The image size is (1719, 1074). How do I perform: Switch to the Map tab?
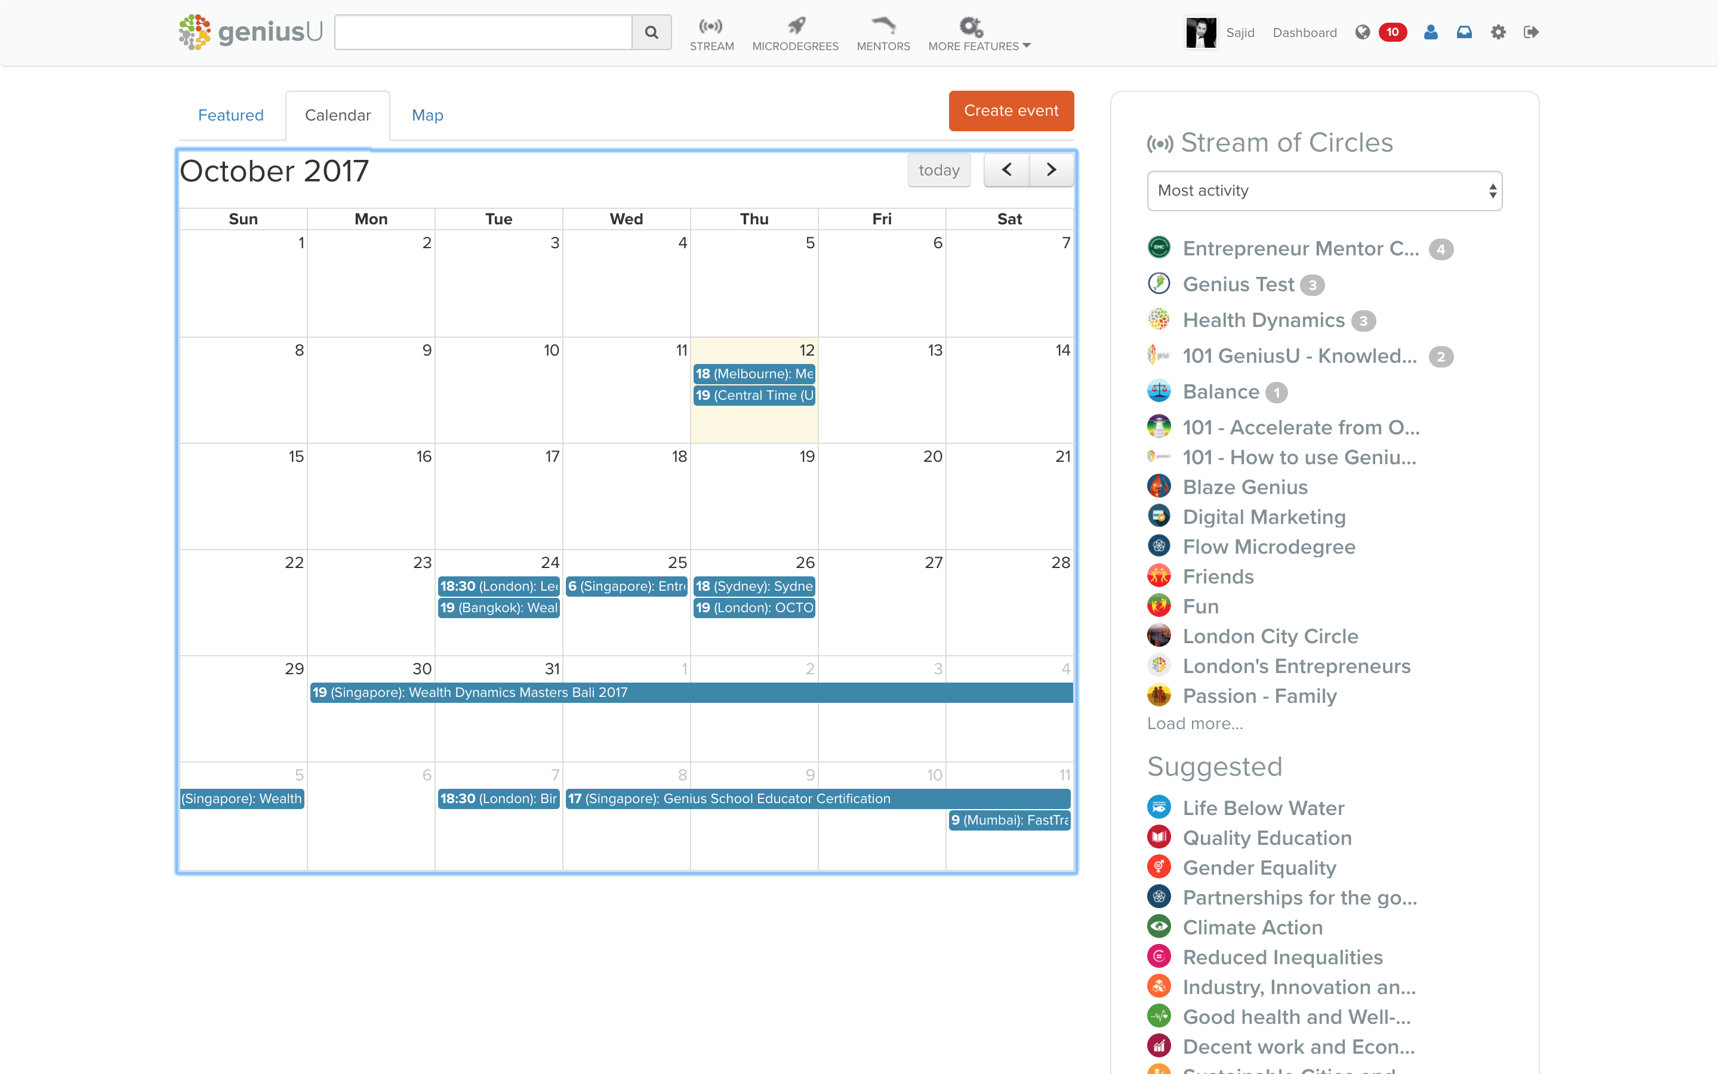tap(427, 115)
